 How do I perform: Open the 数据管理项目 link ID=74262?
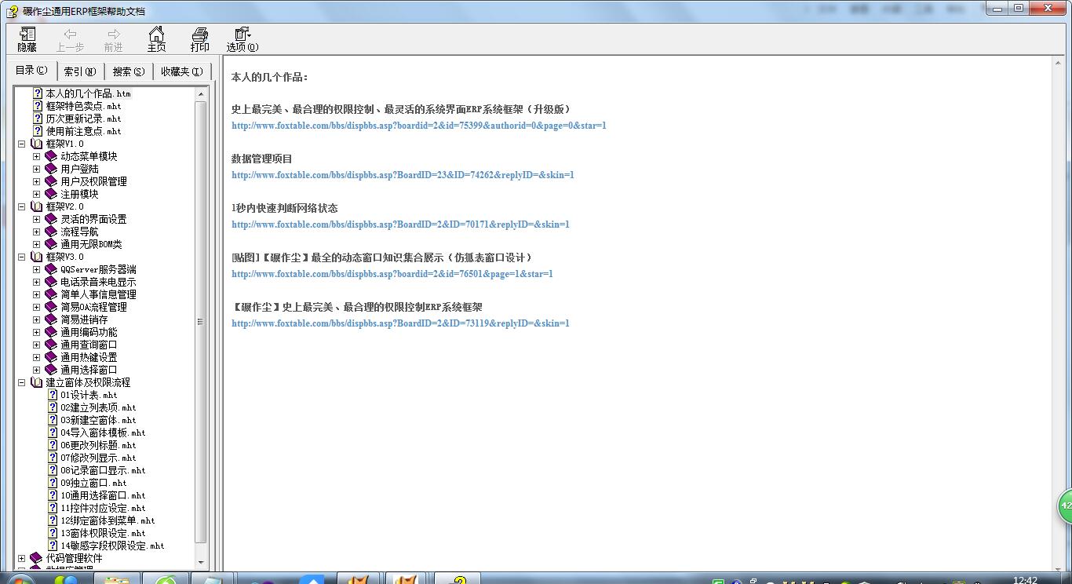[x=403, y=175]
